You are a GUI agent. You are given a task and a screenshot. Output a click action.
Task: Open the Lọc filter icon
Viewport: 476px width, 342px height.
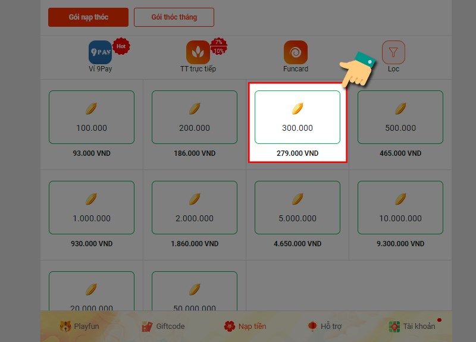(x=393, y=52)
